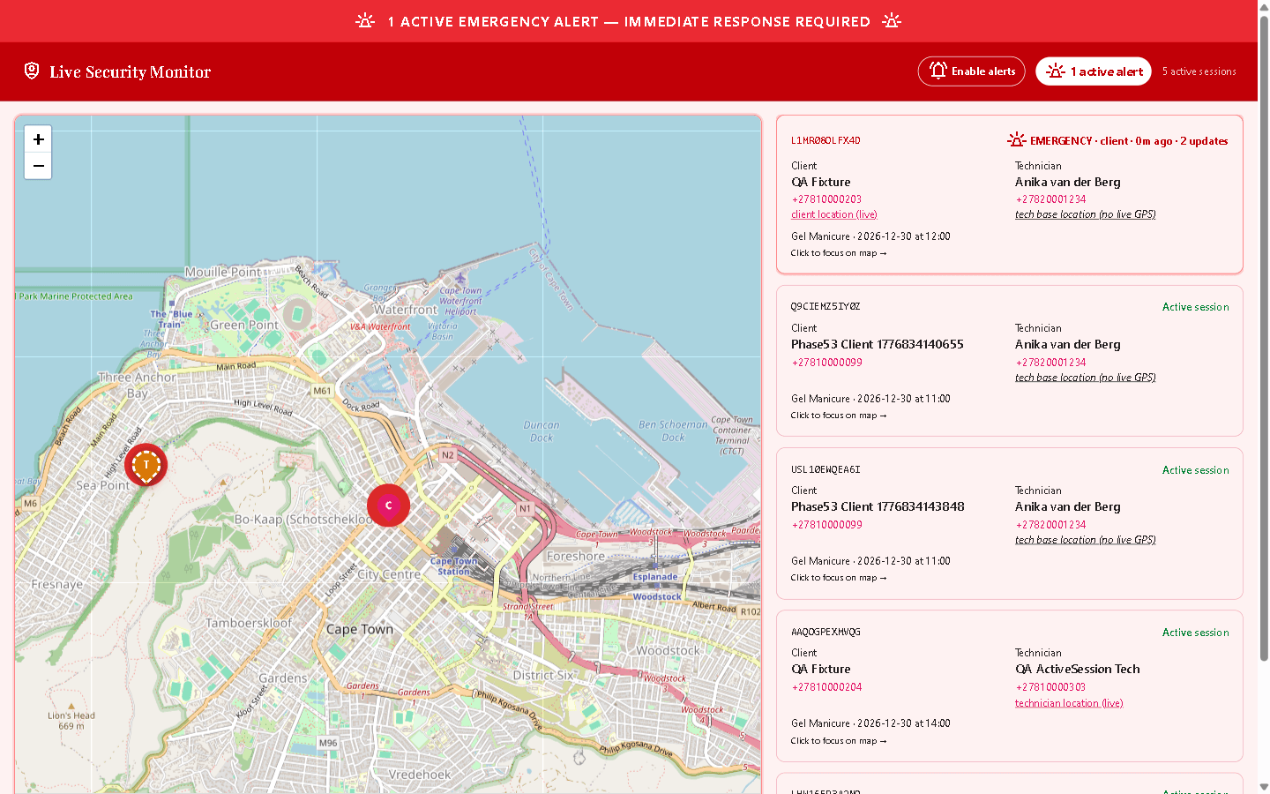This screenshot has width=1270, height=794.
Task: Click the Cape Town Station label on map
Action: [453, 566]
